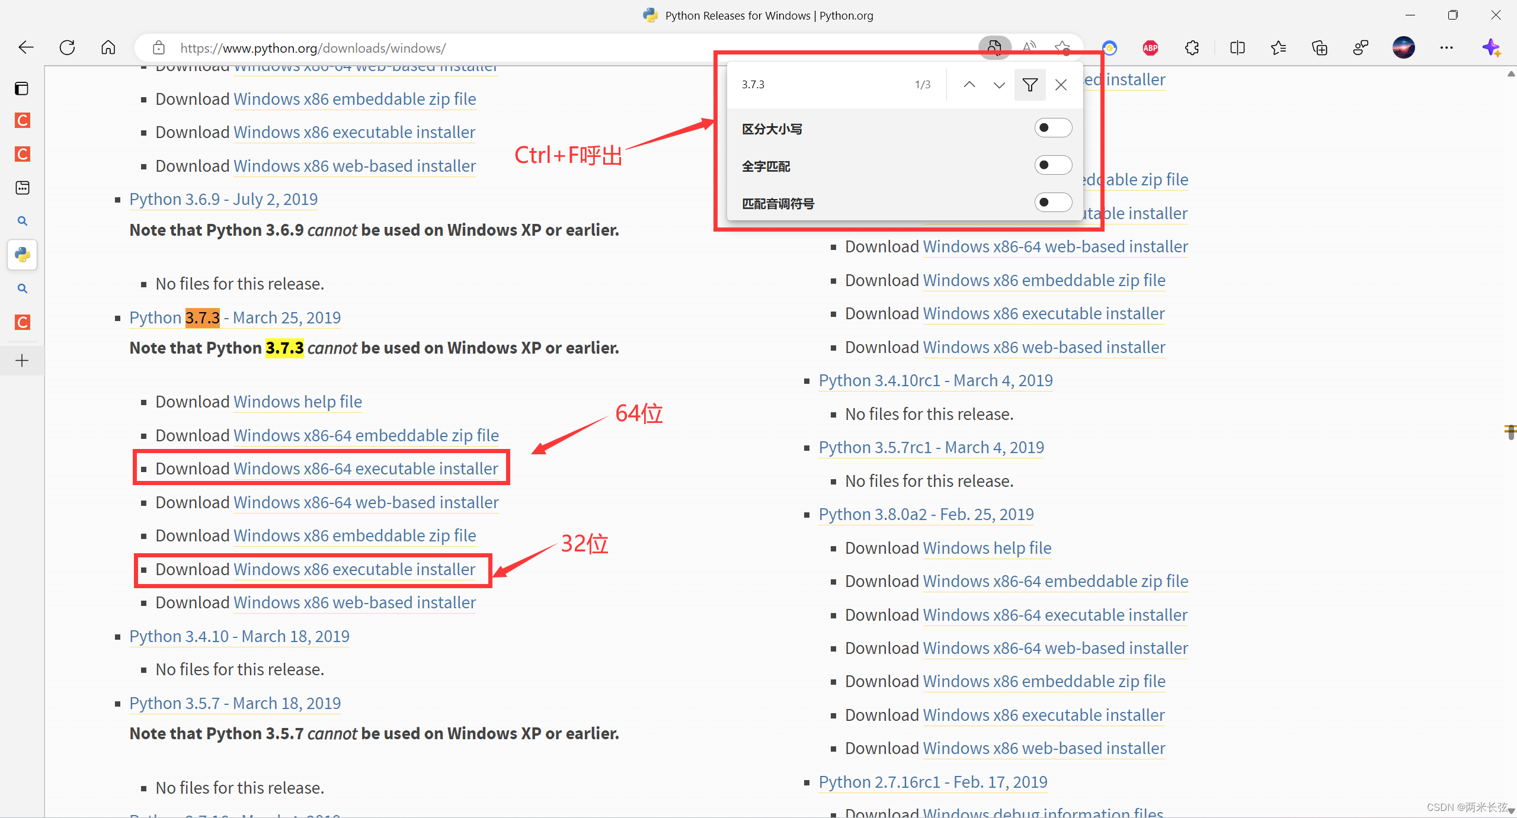Toggle find filter options button

coord(1030,84)
